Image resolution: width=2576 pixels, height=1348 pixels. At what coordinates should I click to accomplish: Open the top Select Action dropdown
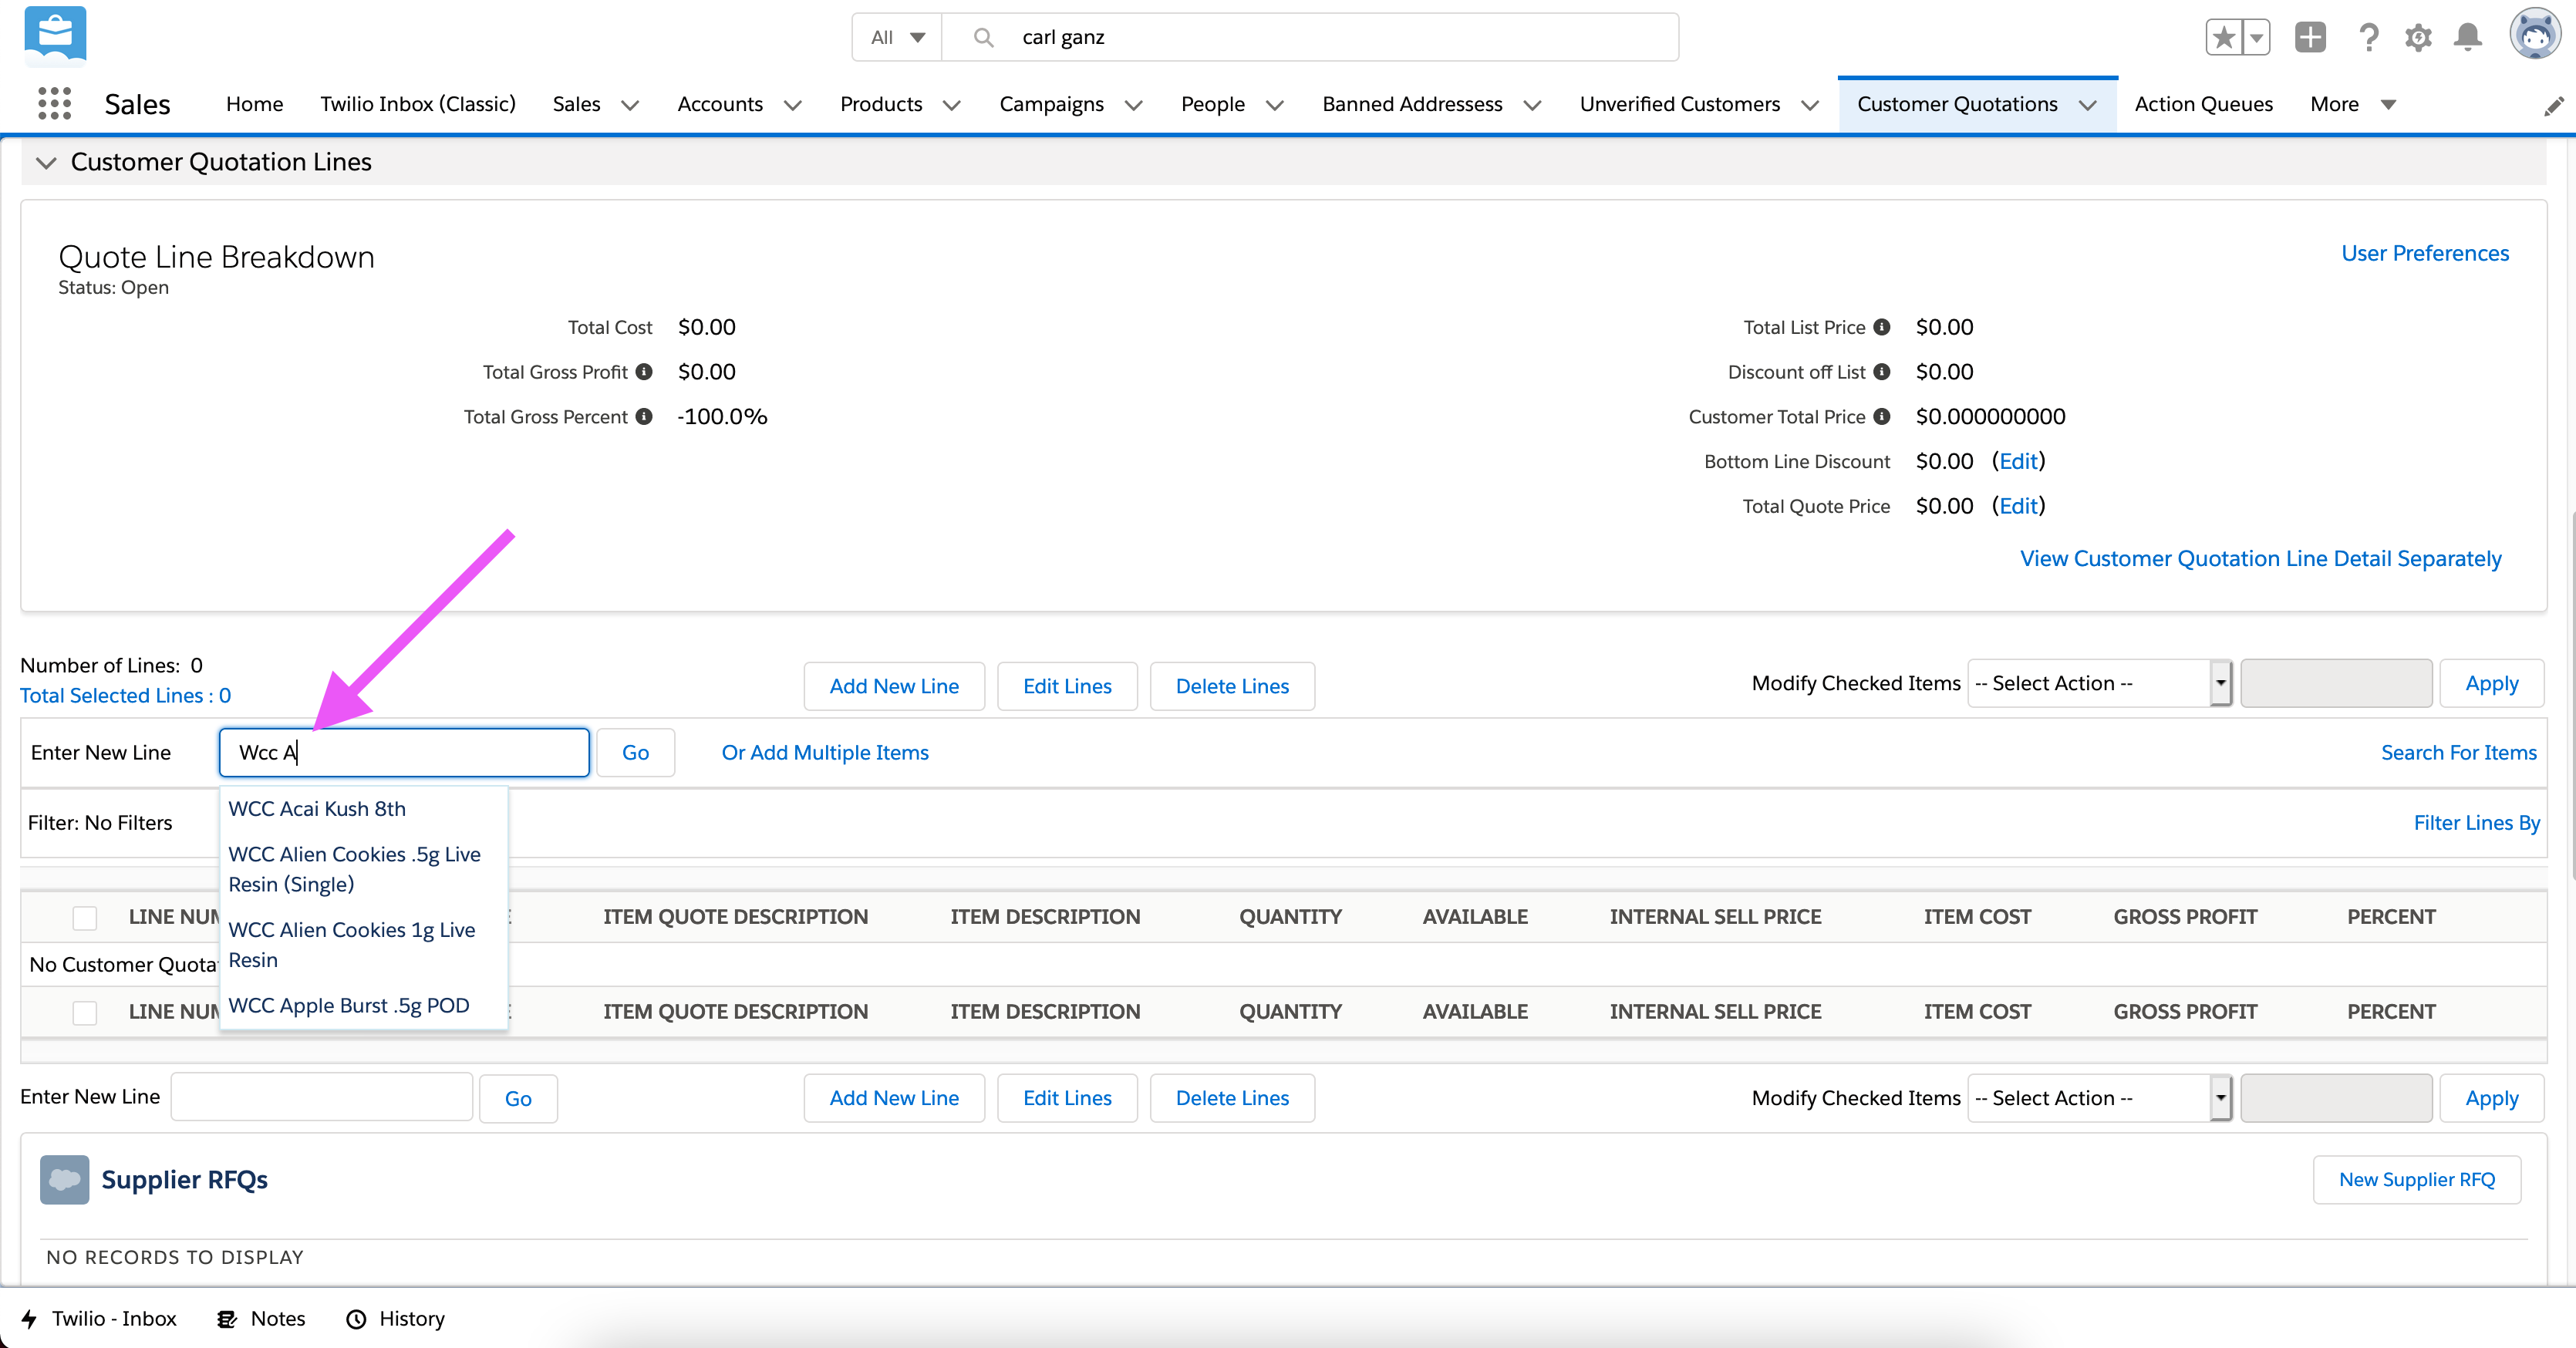(x=2099, y=683)
